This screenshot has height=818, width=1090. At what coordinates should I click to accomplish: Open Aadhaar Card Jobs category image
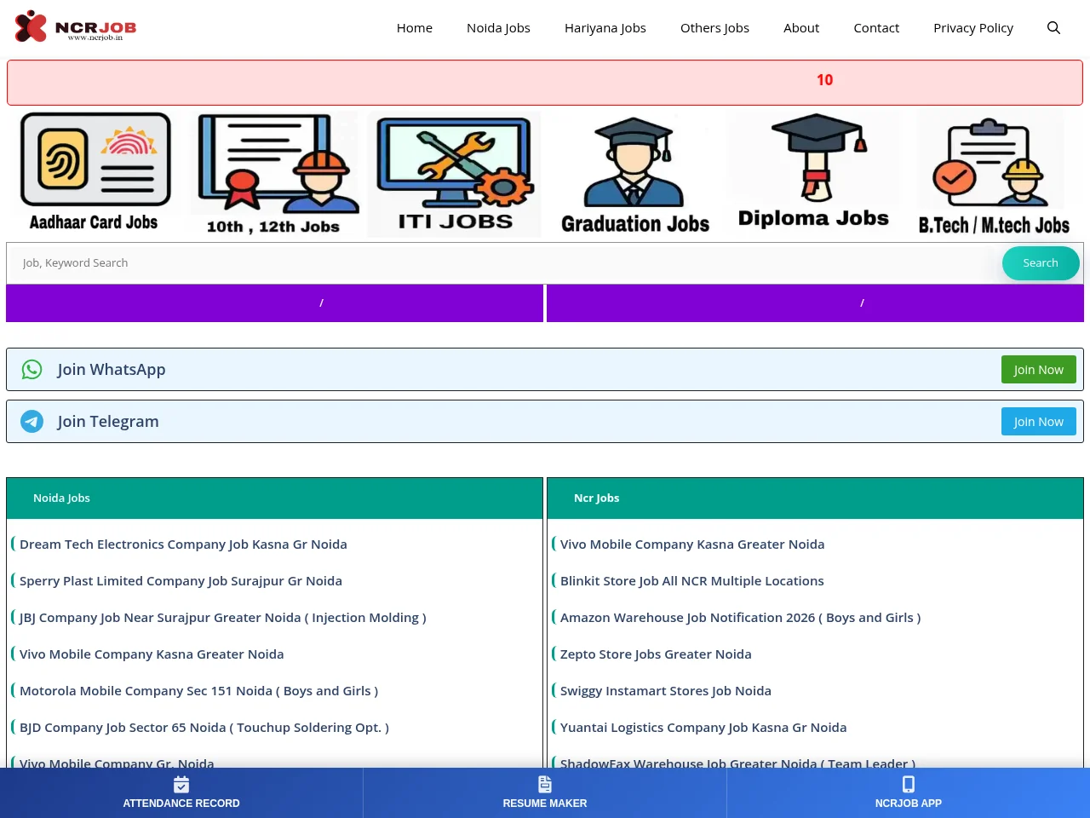(x=94, y=173)
